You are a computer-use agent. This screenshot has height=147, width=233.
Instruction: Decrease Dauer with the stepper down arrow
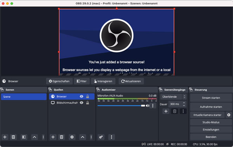(184, 105)
